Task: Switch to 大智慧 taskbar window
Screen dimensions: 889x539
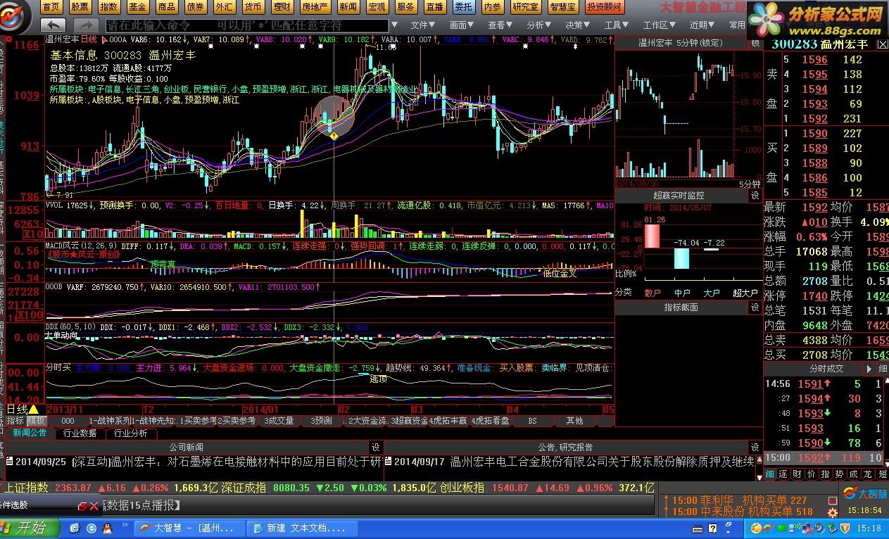Action: click(189, 528)
